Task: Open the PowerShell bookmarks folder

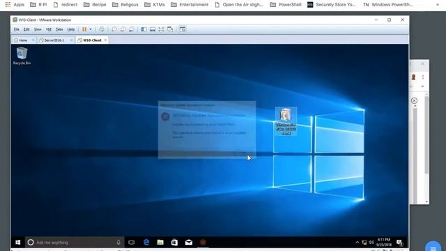Action: [x=285, y=5]
